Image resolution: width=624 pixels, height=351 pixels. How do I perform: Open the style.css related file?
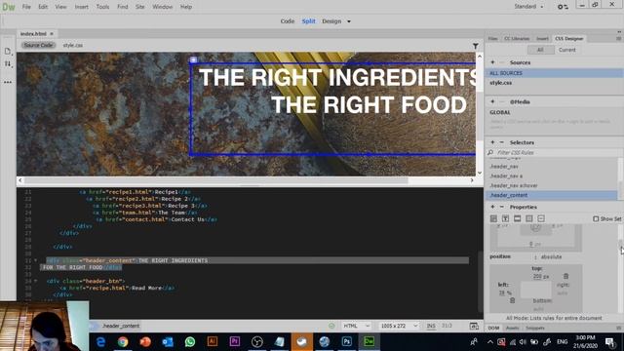point(73,45)
